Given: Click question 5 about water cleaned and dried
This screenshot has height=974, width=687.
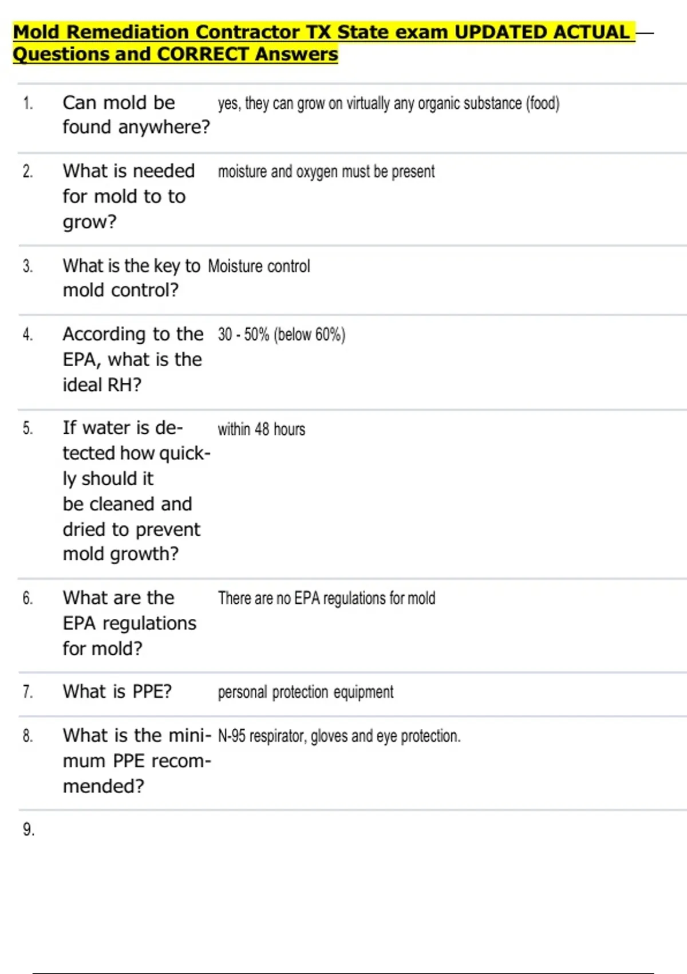Looking at the screenshot, I should click(x=136, y=490).
